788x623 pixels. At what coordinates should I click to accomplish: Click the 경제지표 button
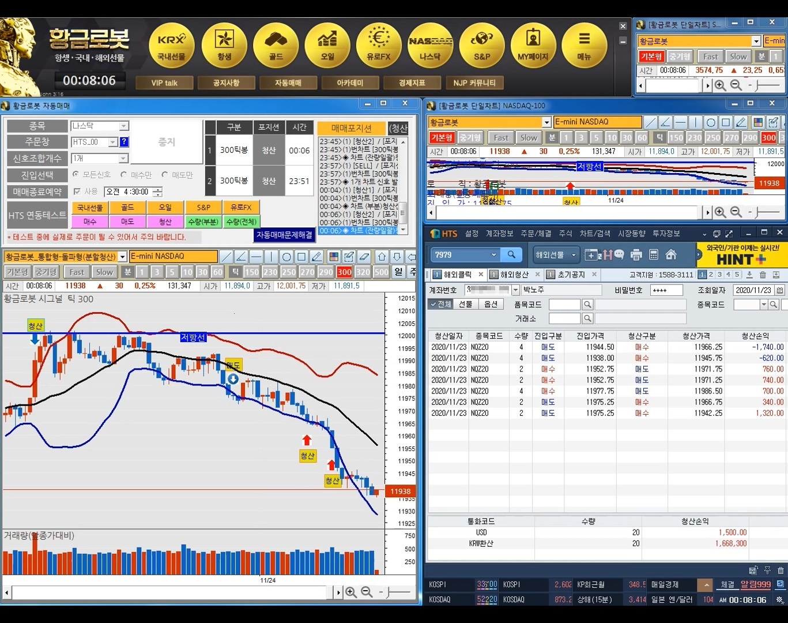click(412, 83)
